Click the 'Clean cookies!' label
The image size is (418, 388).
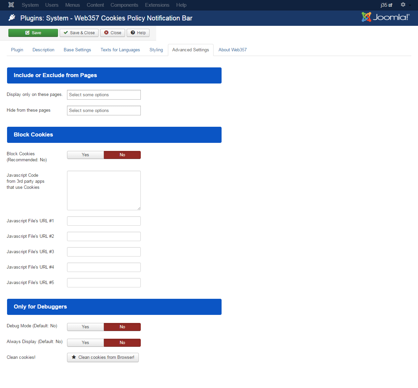(x=21, y=357)
